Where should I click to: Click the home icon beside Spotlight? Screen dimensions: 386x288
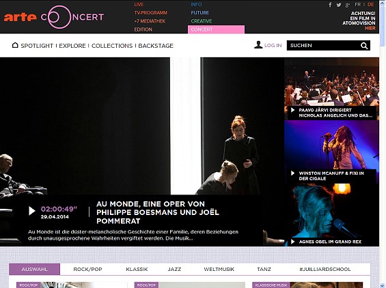pyautogui.click(x=15, y=45)
